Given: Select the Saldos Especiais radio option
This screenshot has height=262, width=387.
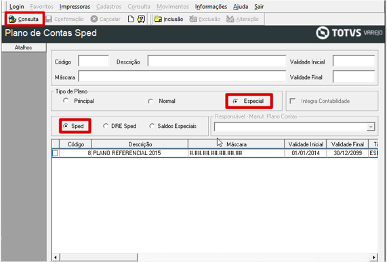Looking at the screenshot, I should [152, 126].
